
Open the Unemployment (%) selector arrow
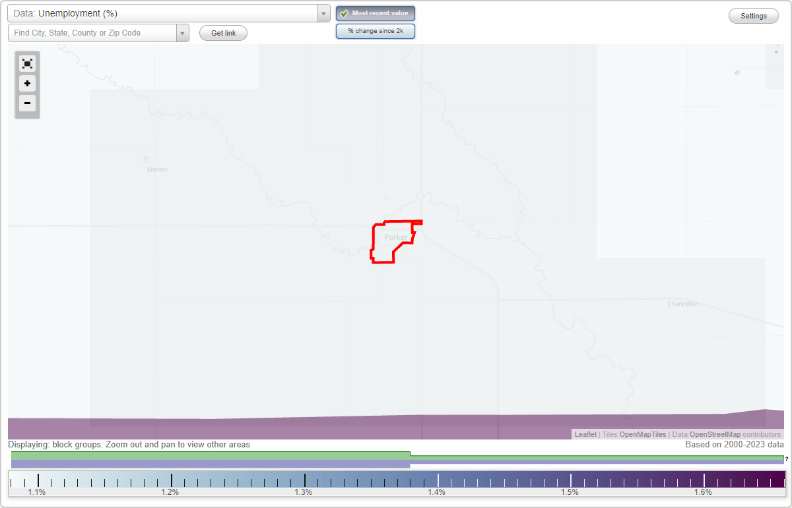click(x=323, y=13)
